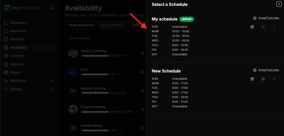Expand the Workflows menu chevron
Viewport: 284px width, 136px height.
point(52,81)
